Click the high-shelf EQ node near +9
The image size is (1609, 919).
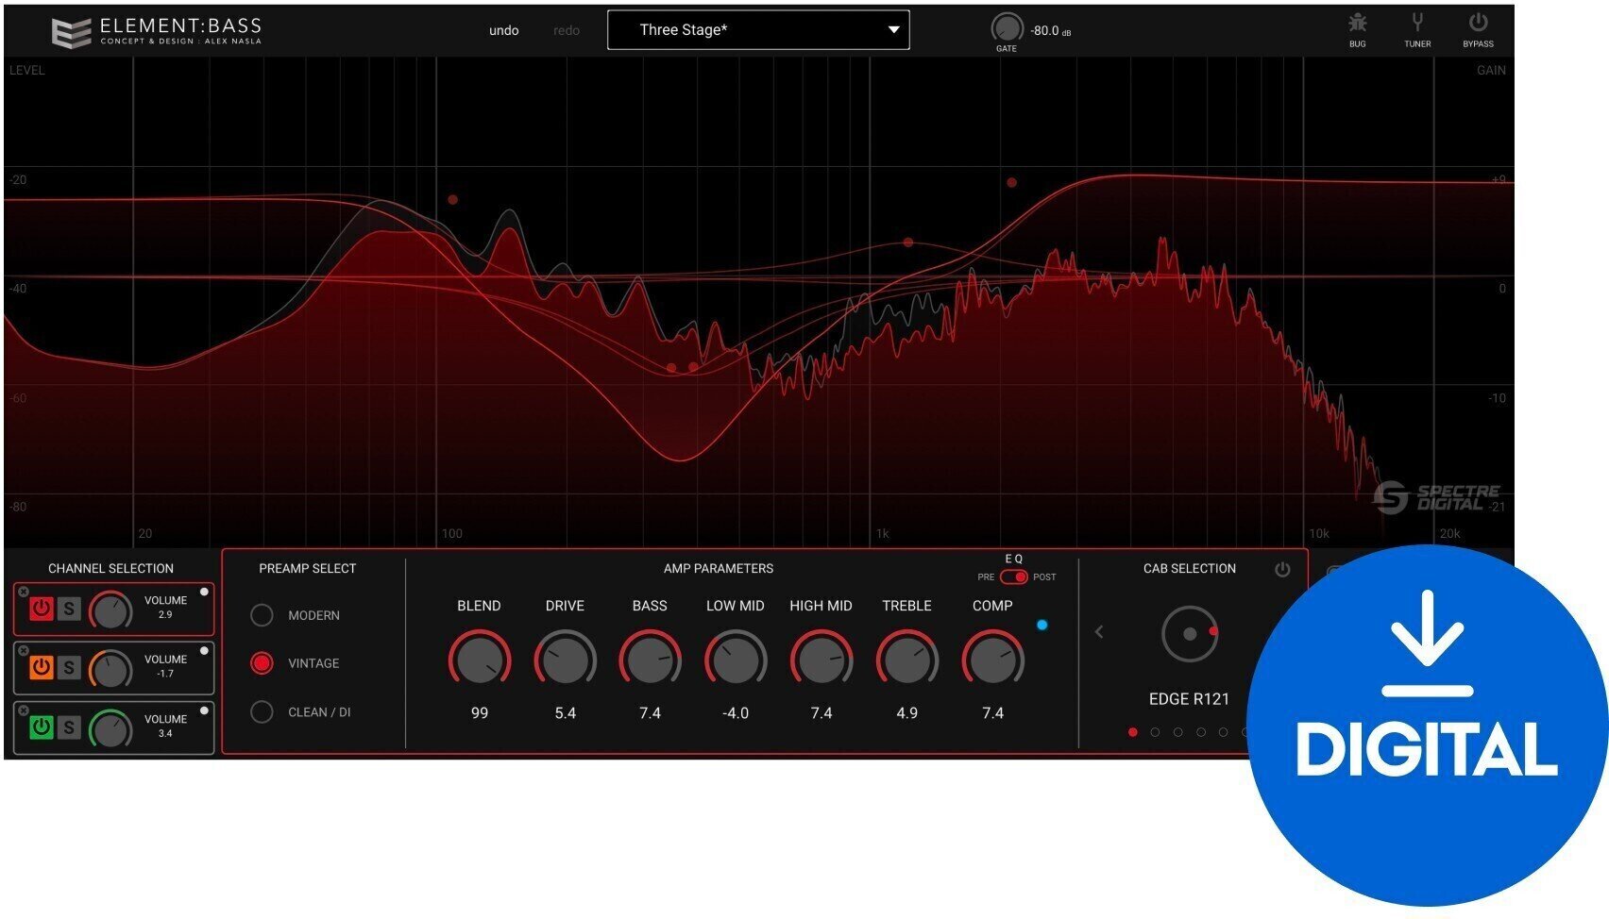coord(1011,182)
